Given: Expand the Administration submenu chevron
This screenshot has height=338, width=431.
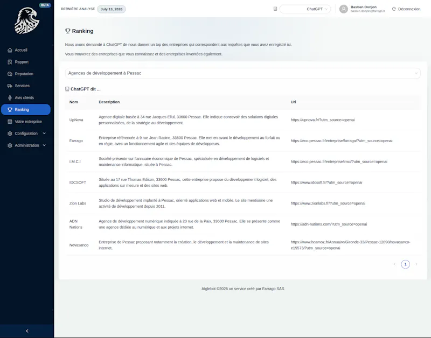Looking at the screenshot, I should [x=44, y=145].
